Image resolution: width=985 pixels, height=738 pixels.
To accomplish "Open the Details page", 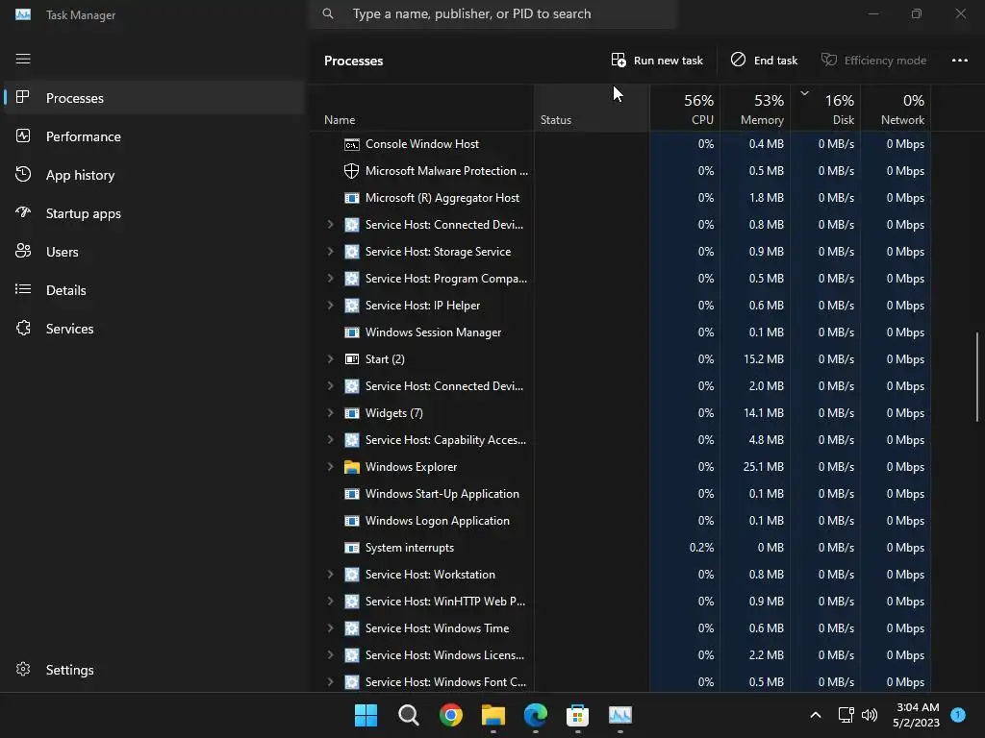I will (x=154, y=290).
